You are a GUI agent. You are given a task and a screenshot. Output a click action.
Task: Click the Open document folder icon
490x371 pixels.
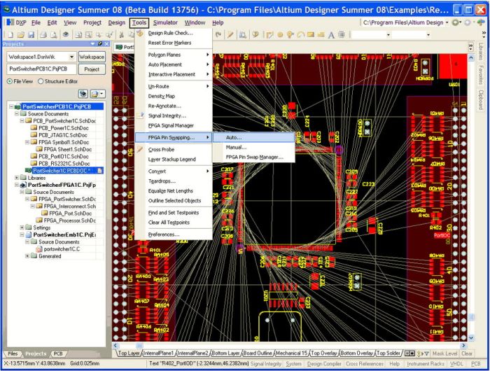(20, 35)
